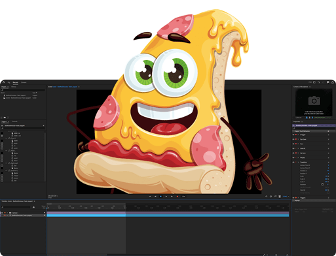The image size is (336, 256).
Task: Collapse the Transform behavior
Action: (x=299, y=162)
